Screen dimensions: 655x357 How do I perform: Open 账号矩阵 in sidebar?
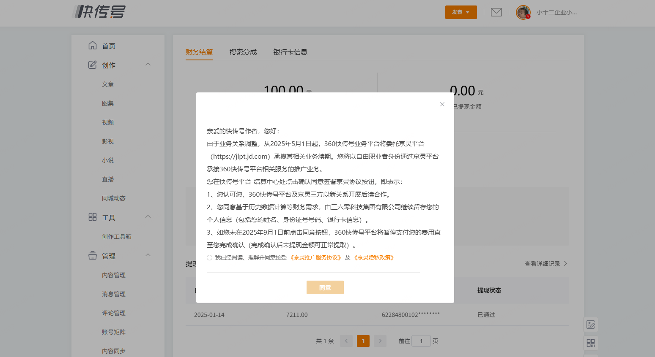pyautogui.click(x=114, y=332)
